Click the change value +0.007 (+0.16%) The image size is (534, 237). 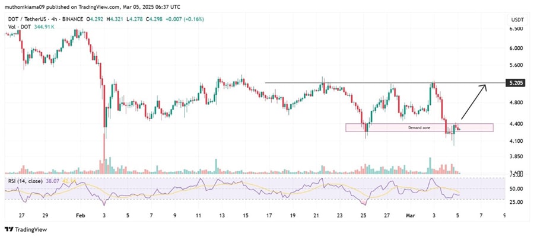[185, 20]
